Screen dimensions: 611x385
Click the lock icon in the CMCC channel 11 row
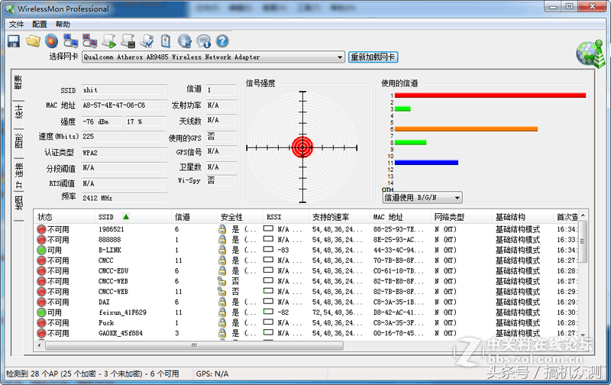[x=222, y=260]
